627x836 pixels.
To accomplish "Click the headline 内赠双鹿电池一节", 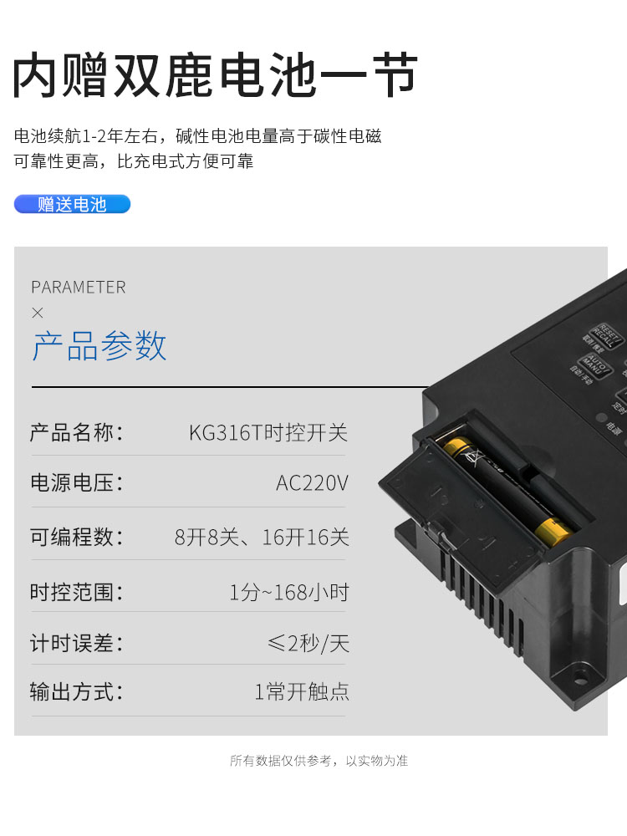I will (x=215, y=74).
